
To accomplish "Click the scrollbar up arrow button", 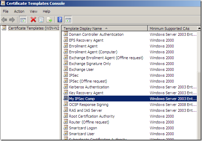I will pyautogui.click(x=199, y=28).
